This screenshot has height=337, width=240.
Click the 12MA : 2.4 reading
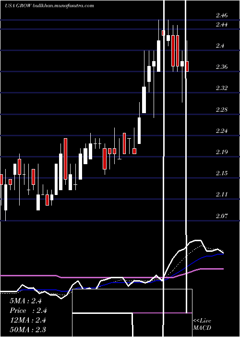pos(28,320)
